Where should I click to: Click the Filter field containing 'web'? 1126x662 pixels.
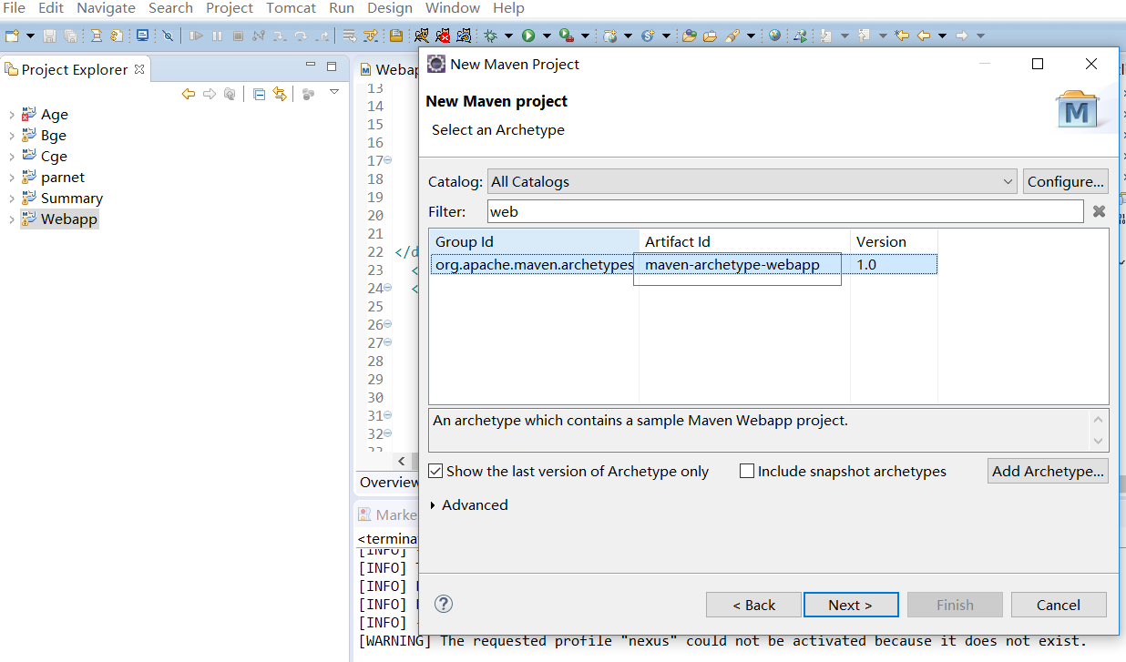[x=785, y=211]
